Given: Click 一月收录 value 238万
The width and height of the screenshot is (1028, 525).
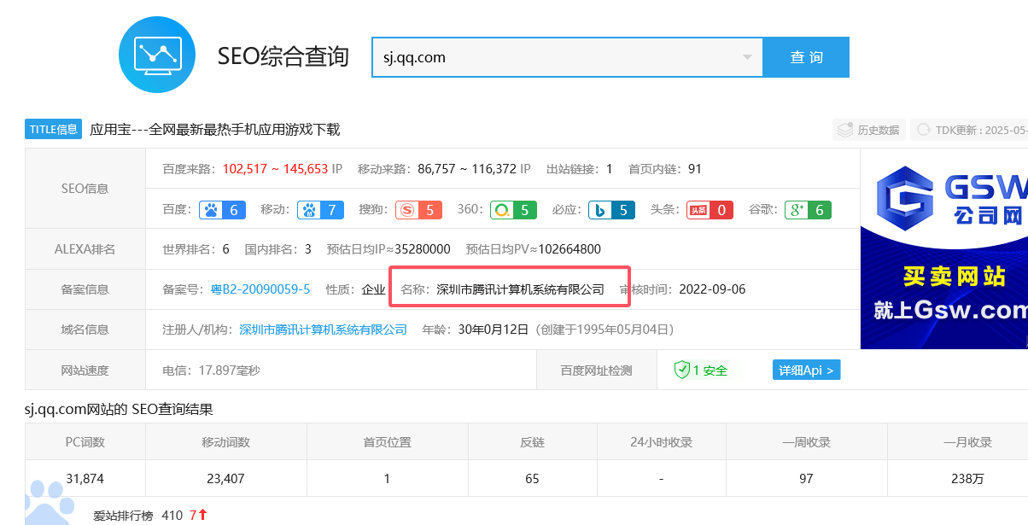Looking at the screenshot, I should point(967,478).
